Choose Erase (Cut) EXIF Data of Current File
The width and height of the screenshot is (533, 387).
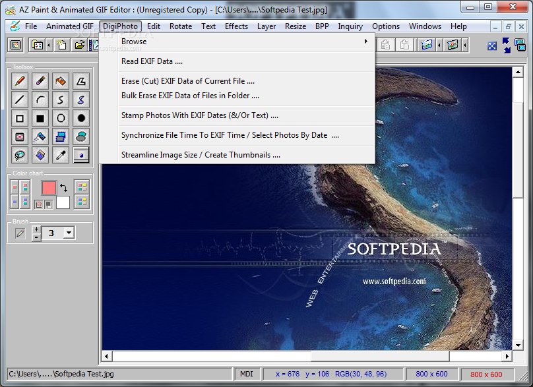pos(247,81)
